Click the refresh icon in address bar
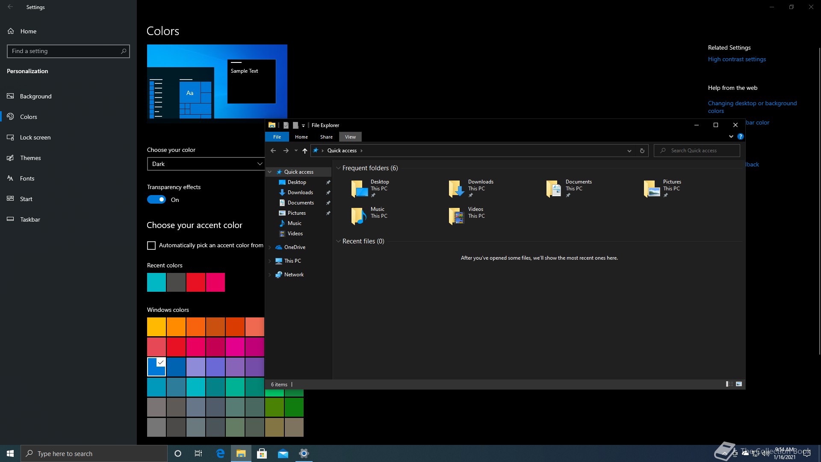This screenshot has height=462, width=821. tap(642, 151)
